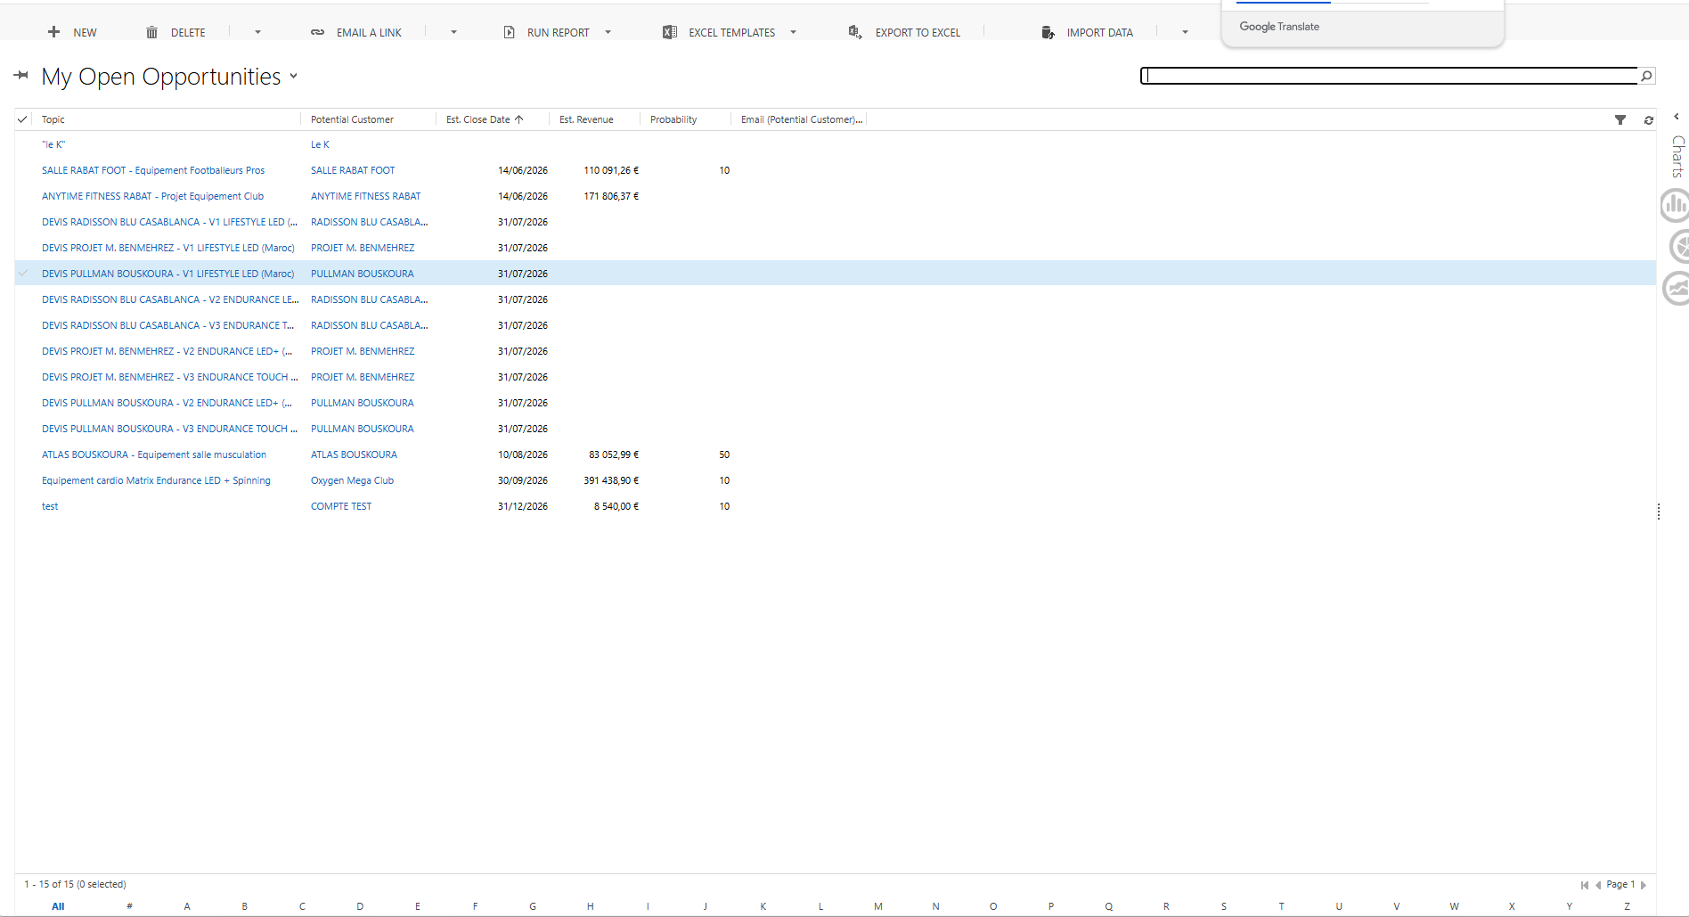Click the Import Data icon
The height and width of the screenshot is (917, 1689).
1048,32
